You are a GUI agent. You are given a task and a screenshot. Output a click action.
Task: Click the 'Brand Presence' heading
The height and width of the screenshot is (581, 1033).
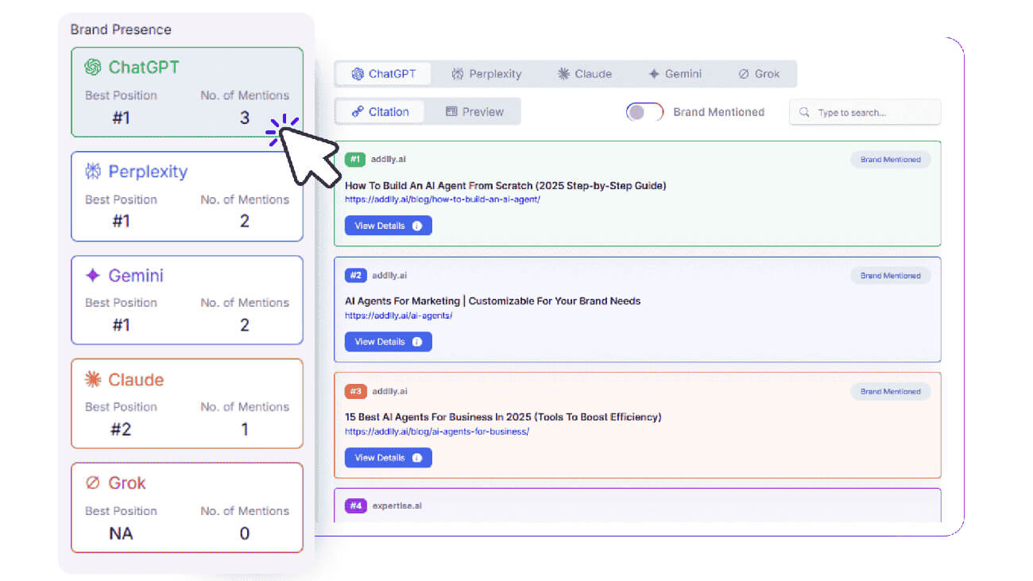point(121,29)
